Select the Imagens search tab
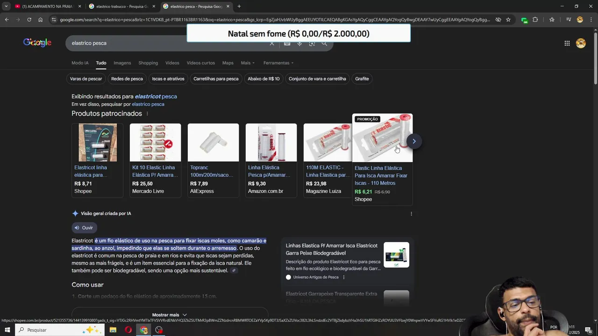598x336 pixels. pyautogui.click(x=122, y=63)
